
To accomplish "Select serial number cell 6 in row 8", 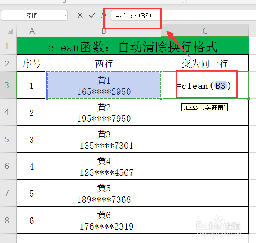I will tap(32, 220).
